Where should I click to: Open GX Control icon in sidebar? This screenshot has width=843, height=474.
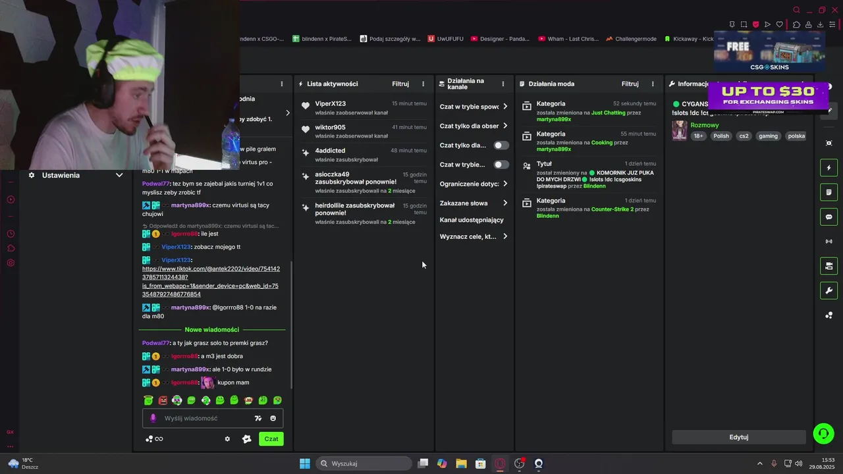tap(11, 432)
